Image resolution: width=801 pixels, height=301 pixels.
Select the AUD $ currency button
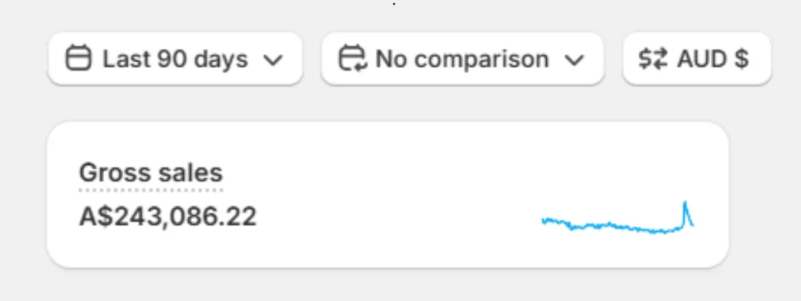point(696,59)
